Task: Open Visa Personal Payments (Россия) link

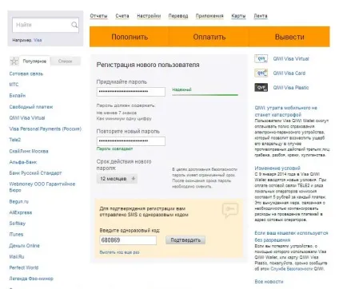Action: [x=46, y=129]
